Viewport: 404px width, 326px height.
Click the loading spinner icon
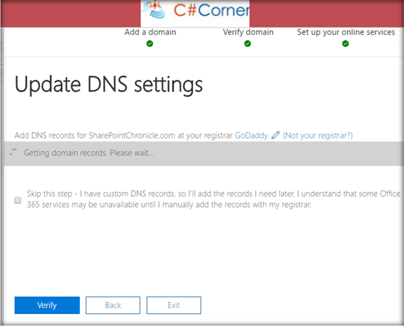pos(13,152)
